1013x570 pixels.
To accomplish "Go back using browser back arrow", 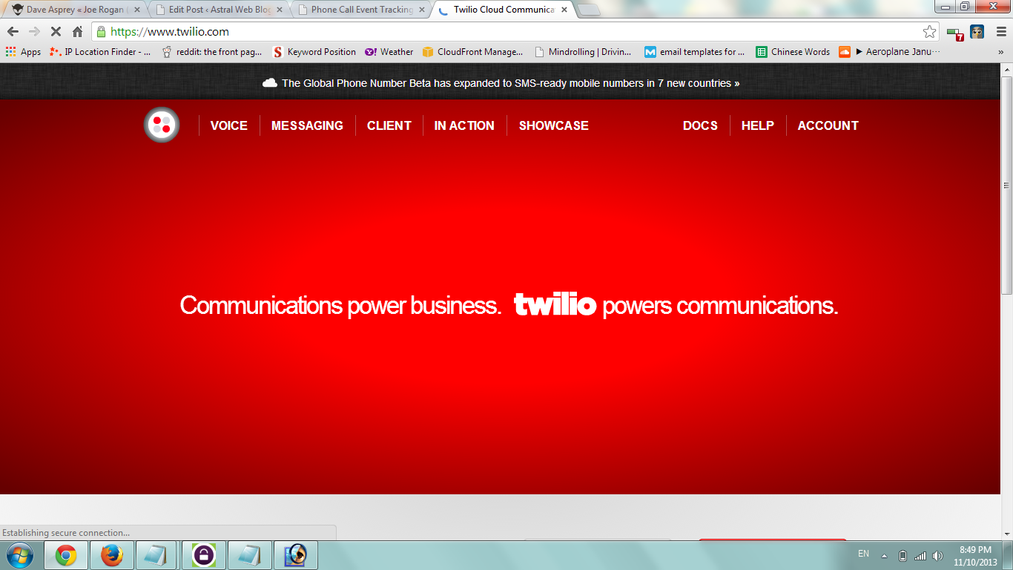I will point(13,32).
